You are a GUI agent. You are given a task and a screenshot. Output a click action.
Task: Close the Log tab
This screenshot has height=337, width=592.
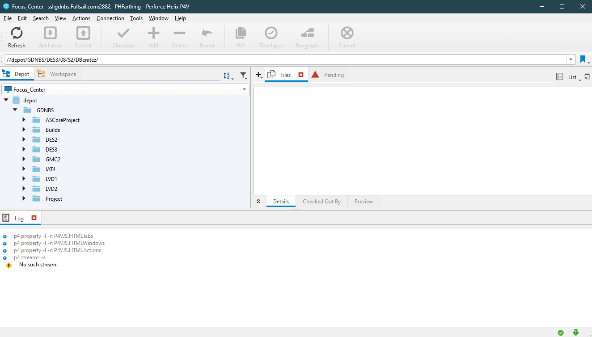click(x=34, y=218)
